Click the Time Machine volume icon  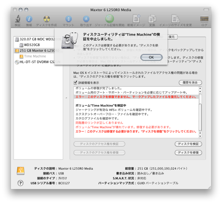tap(21, 56)
